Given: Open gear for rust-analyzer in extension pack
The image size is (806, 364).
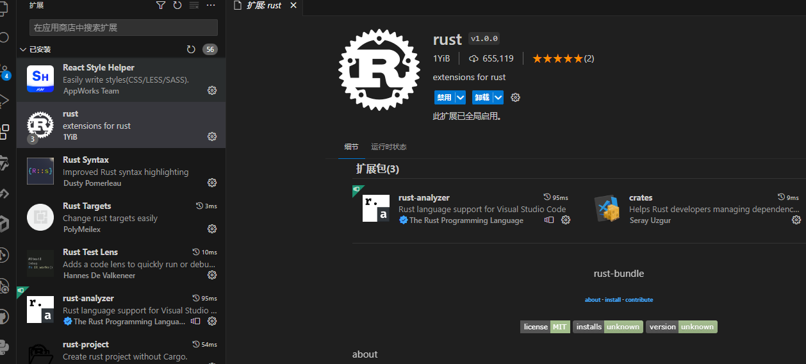Looking at the screenshot, I should coord(566,220).
